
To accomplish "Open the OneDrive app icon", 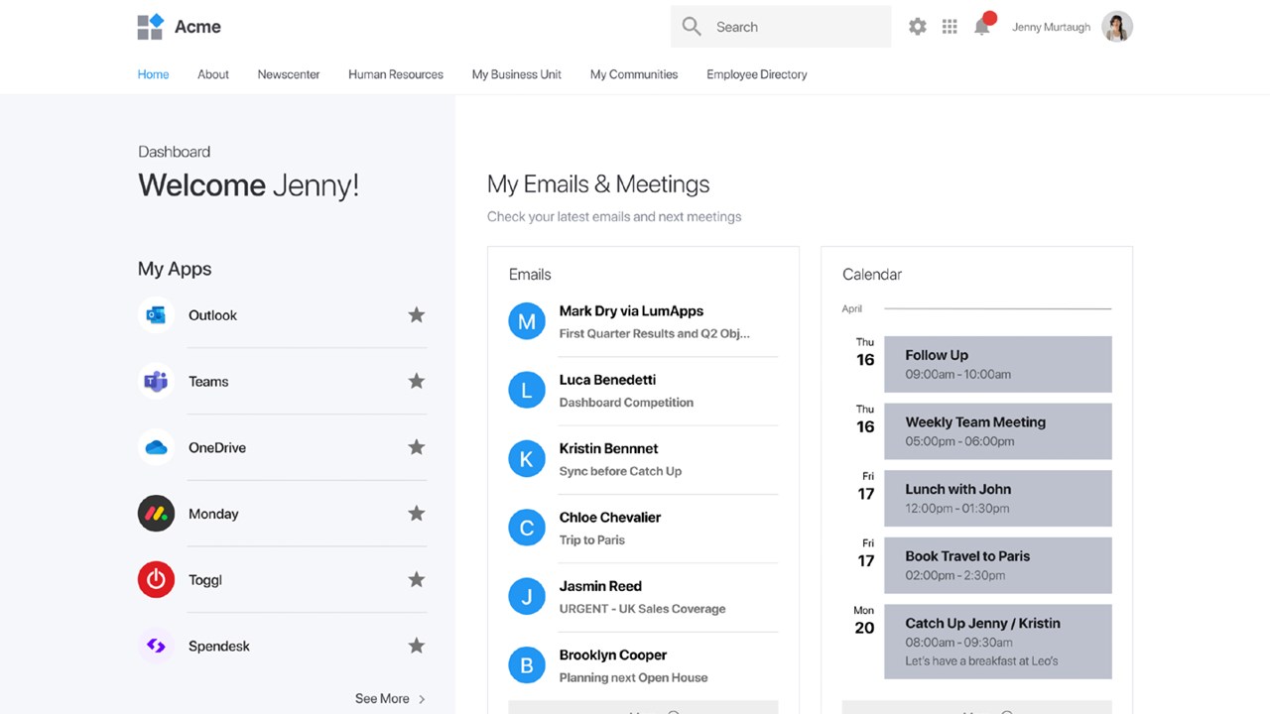I will click(156, 447).
